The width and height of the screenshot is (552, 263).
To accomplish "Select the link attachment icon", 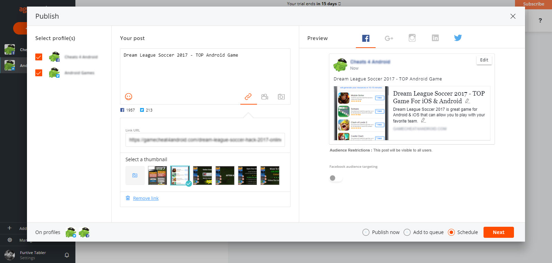I will click(248, 97).
